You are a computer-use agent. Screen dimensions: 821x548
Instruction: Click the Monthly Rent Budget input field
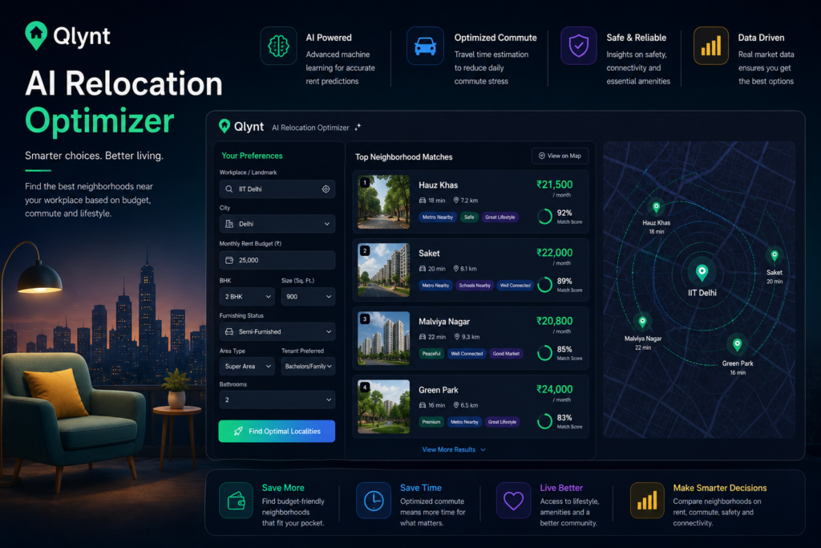pyautogui.click(x=277, y=260)
